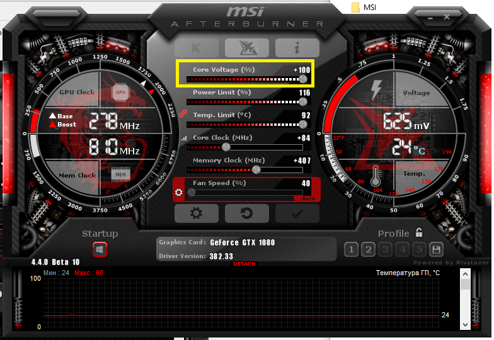
Task: Click the DETACH monitoring graph link
Action: click(244, 264)
